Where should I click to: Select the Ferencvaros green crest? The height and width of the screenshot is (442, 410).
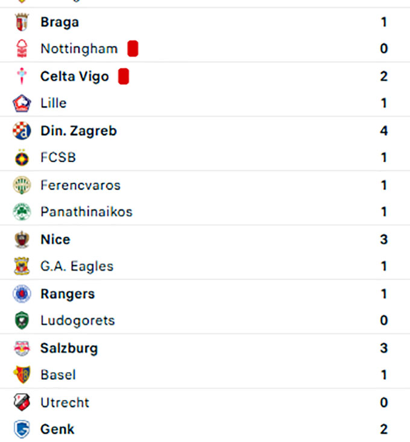point(22,185)
